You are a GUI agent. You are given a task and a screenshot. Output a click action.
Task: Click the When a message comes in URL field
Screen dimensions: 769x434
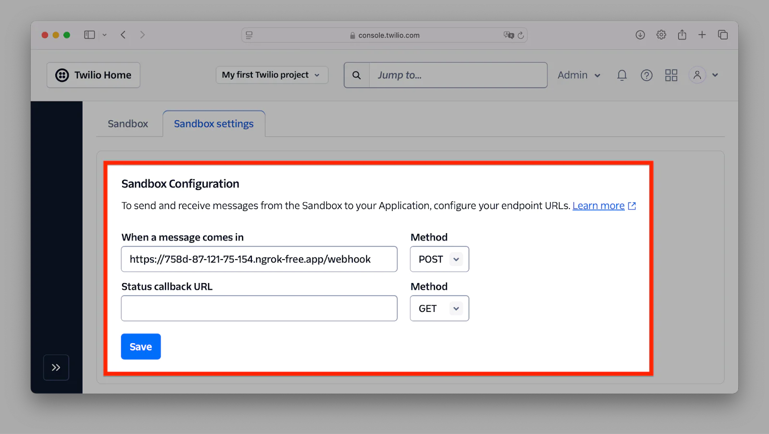[259, 259]
